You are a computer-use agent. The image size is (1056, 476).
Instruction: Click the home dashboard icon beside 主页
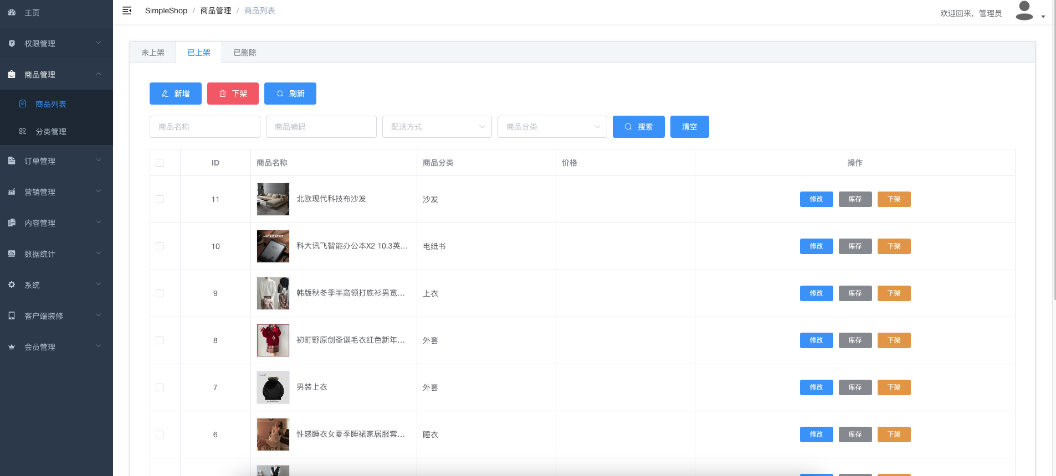click(x=12, y=12)
